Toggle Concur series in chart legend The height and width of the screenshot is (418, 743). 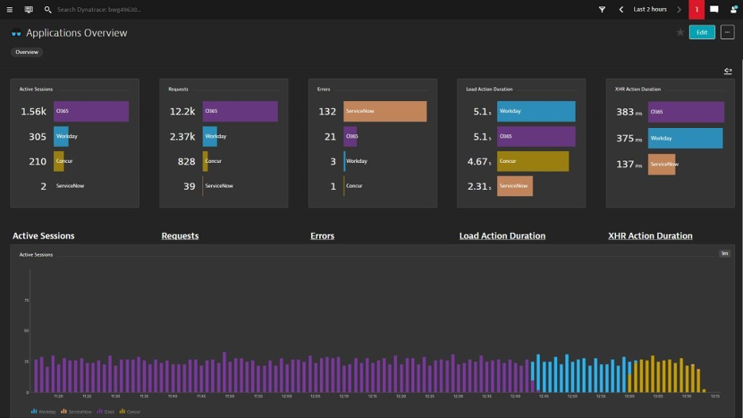click(130, 412)
